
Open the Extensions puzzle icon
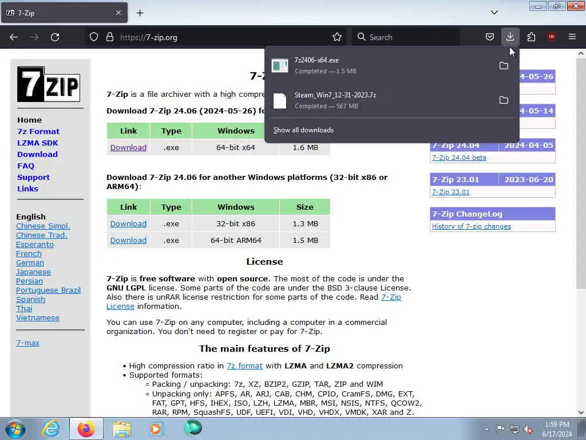[x=531, y=37]
